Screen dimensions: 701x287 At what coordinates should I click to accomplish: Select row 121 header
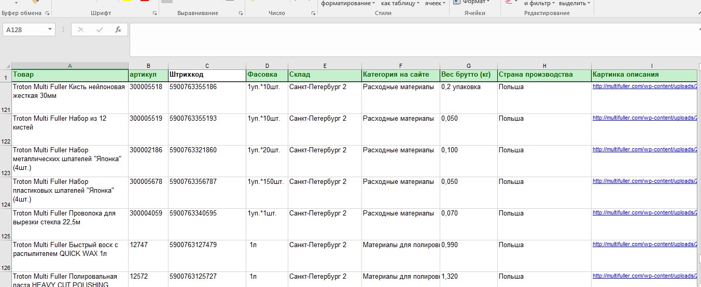pos(6,97)
